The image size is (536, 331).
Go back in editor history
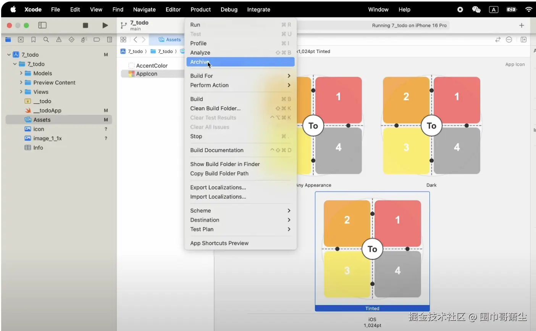pos(135,40)
